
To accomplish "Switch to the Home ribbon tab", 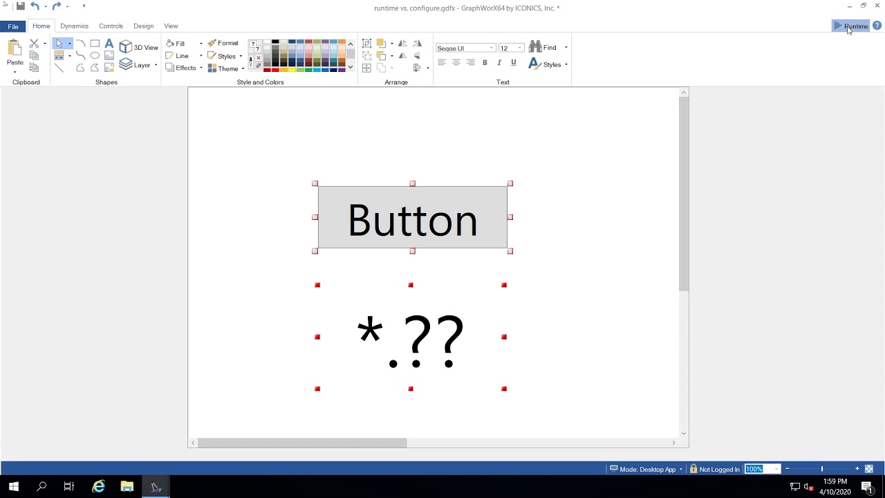I will click(41, 26).
